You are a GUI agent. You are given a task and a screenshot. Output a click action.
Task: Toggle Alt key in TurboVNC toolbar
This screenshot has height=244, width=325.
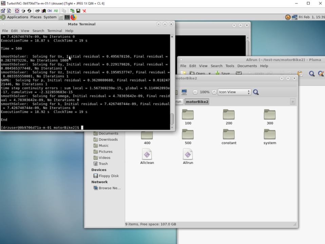[56, 11]
